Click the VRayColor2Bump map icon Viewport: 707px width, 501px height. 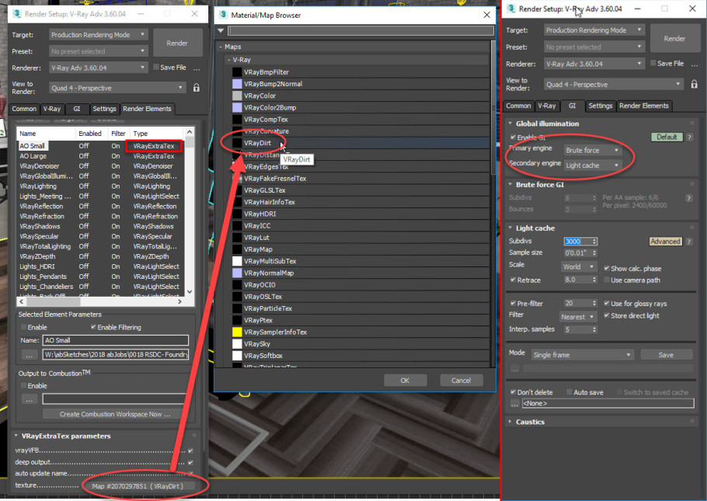pos(237,107)
